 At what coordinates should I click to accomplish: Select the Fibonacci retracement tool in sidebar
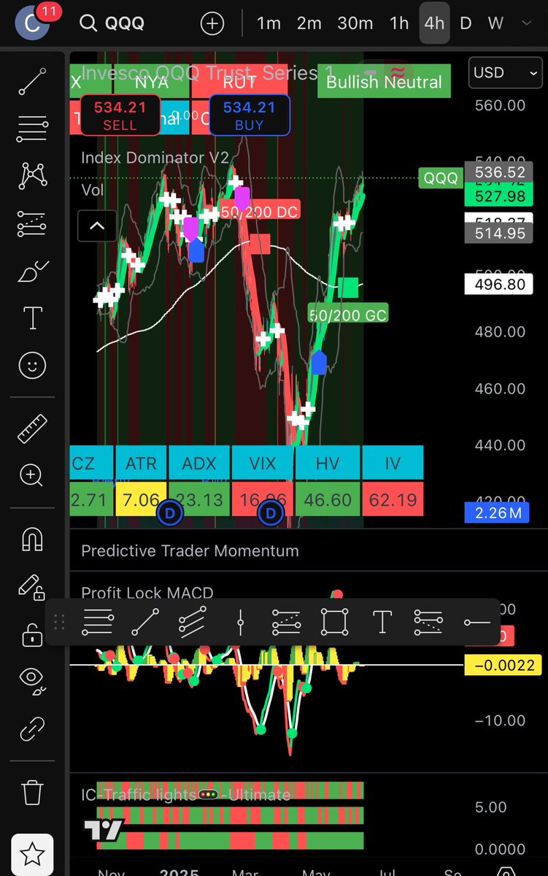(32, 130)
